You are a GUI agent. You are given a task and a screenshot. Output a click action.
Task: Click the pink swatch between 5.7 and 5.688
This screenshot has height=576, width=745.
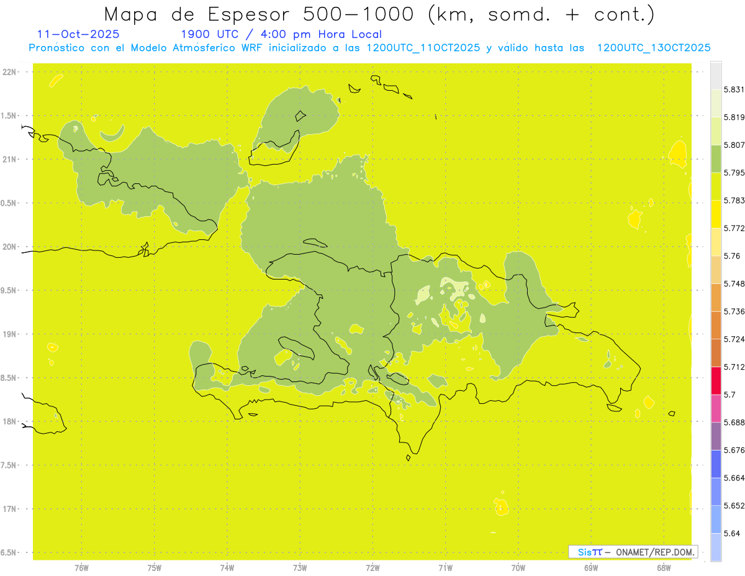tap(716, 408)
